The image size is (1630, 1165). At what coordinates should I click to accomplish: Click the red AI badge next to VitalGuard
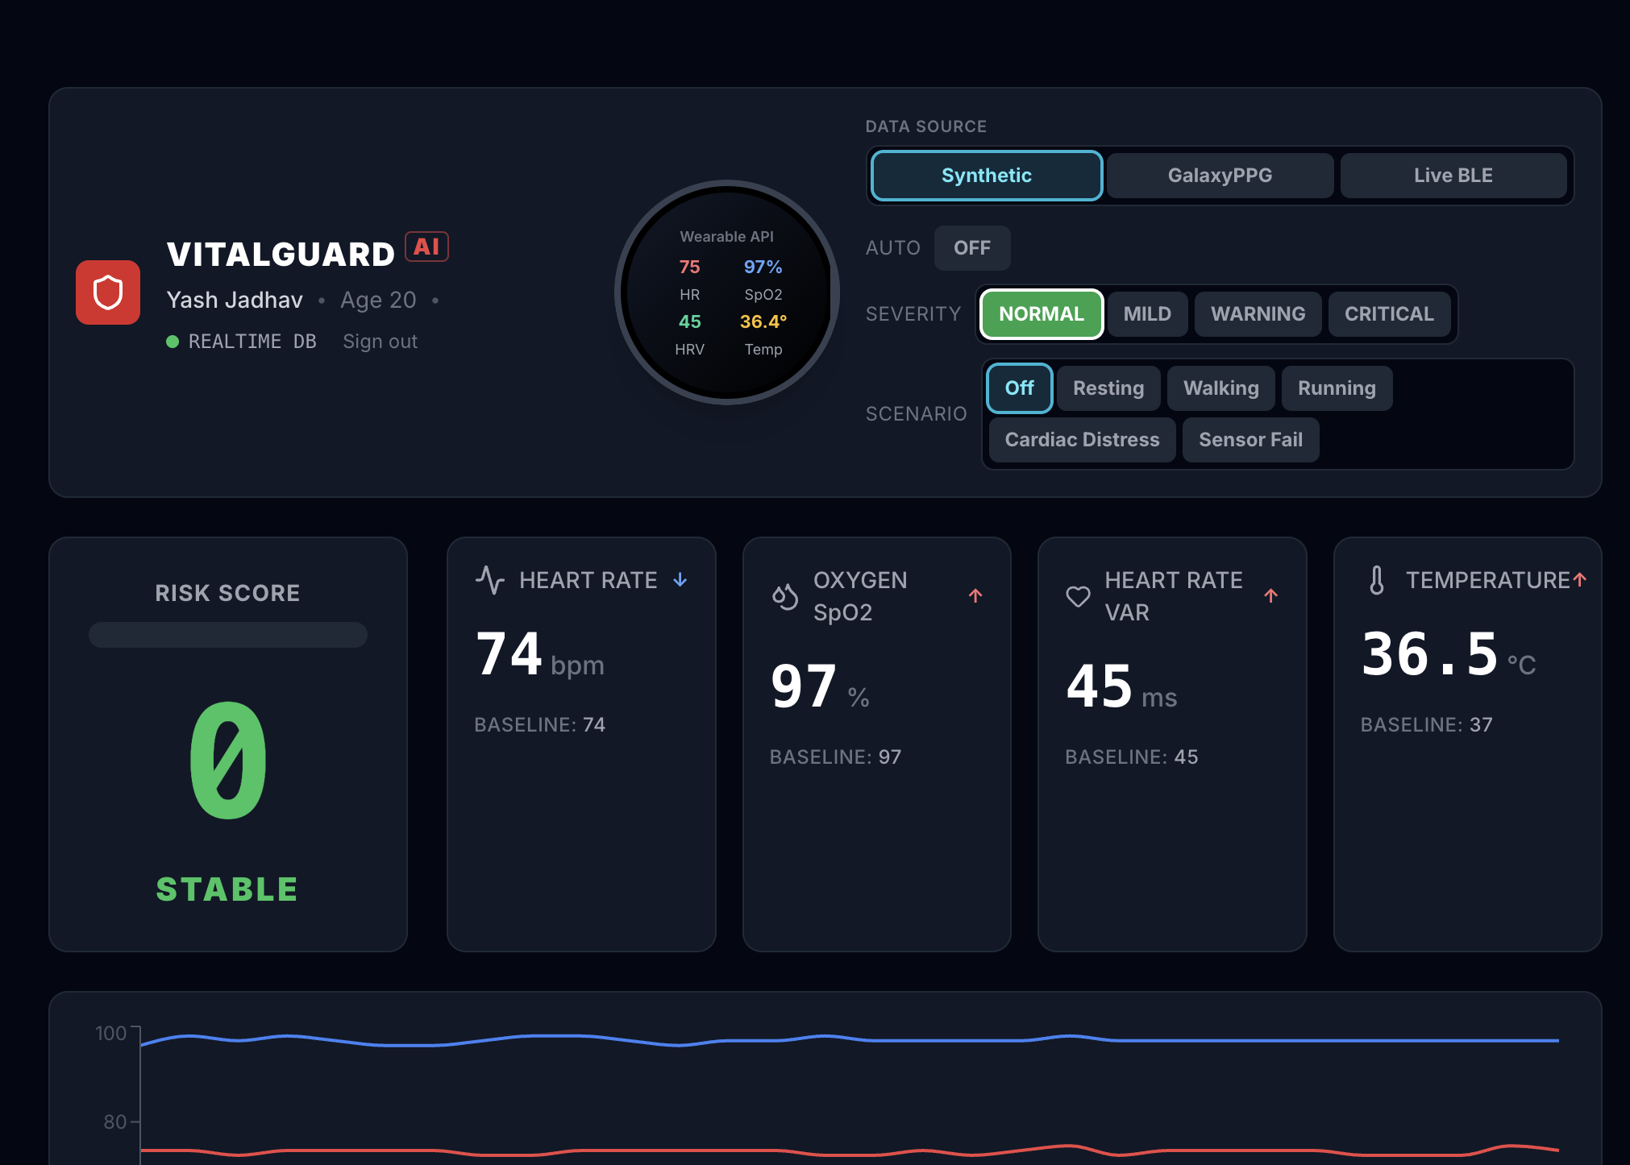point(426,247)
